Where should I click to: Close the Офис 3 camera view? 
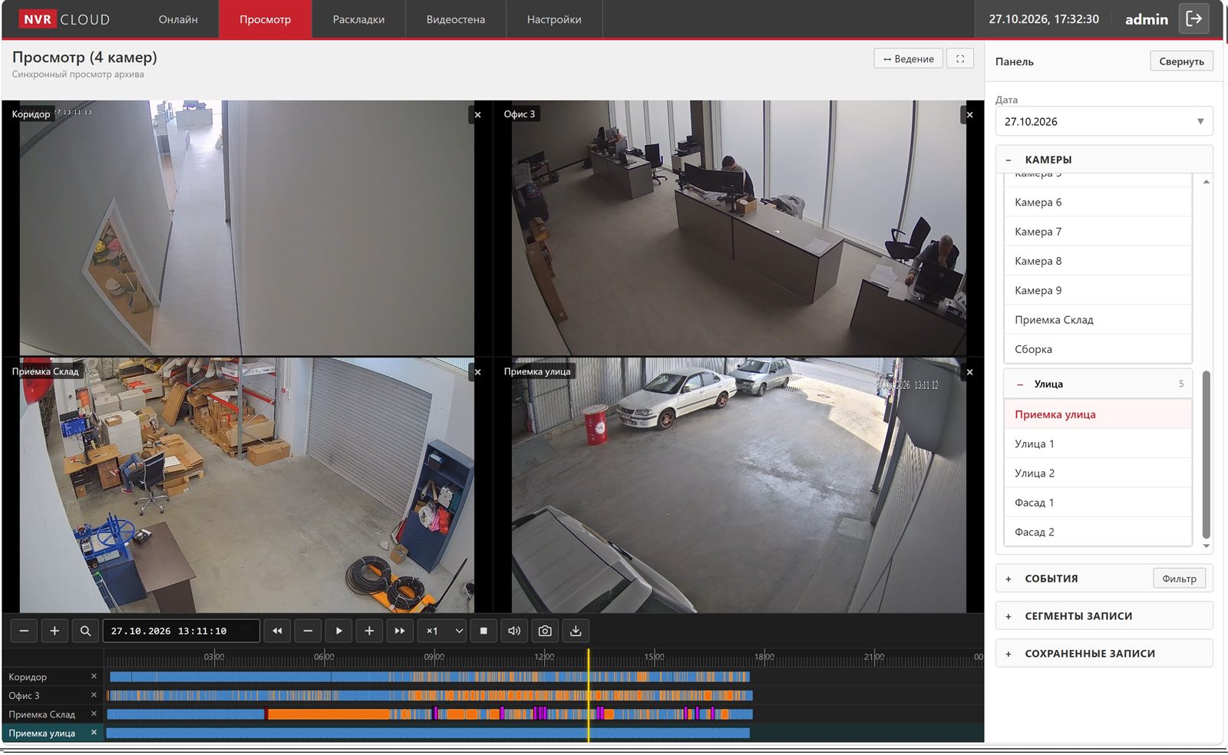point(969,114)
